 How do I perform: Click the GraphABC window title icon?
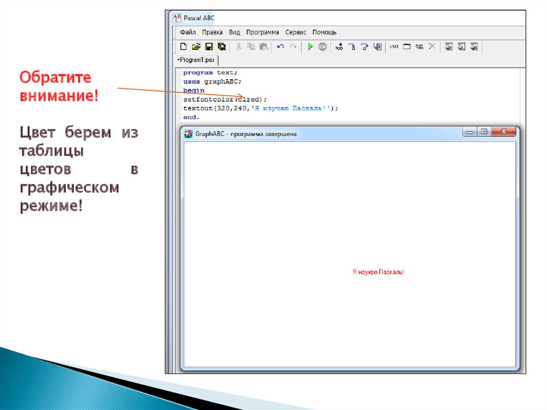pos(189,134)
